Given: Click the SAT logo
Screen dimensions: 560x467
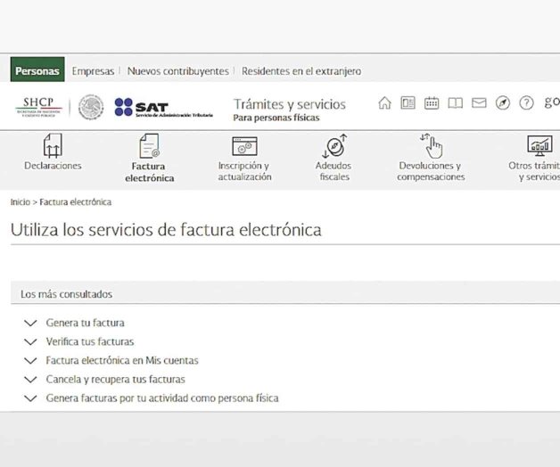Looking at the screenshot, I should [163, 107].
